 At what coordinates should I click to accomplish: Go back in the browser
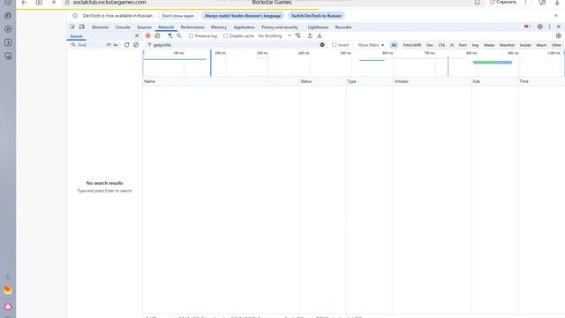tap(24, 2)
